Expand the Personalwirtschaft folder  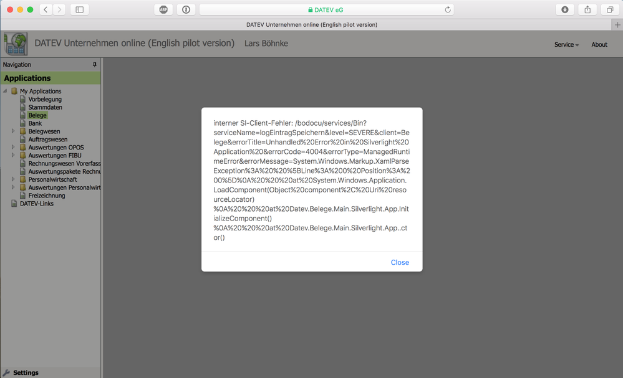point(13,179)
